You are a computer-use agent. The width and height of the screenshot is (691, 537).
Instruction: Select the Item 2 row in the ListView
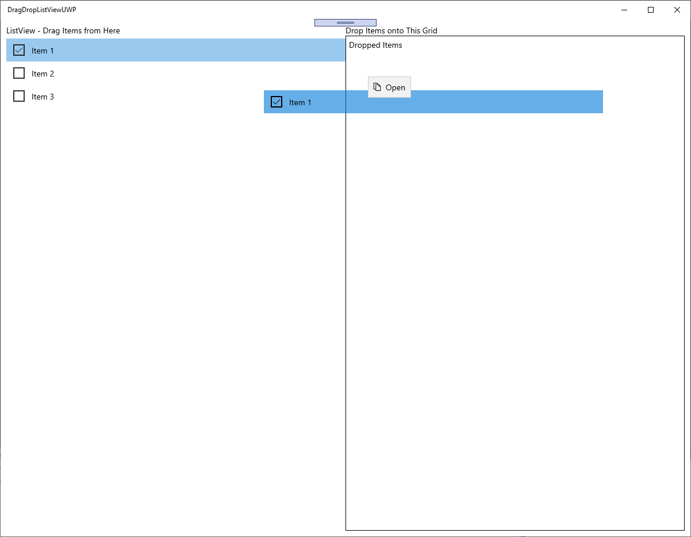pos(115,73)
